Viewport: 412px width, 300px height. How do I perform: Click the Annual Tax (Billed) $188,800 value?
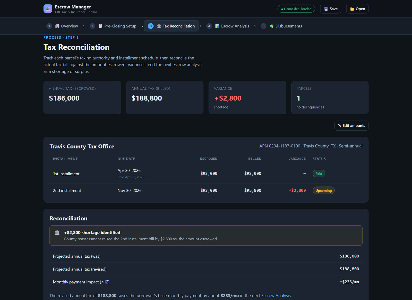tap(147, 98)
